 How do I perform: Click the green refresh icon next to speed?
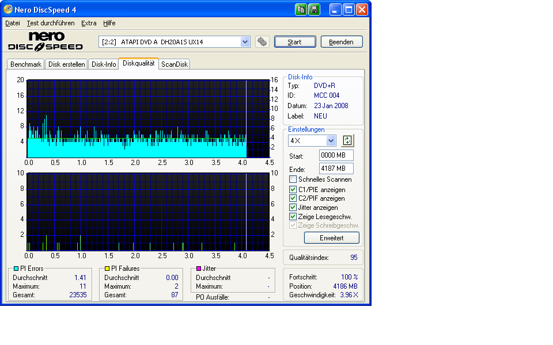(347, 141)
